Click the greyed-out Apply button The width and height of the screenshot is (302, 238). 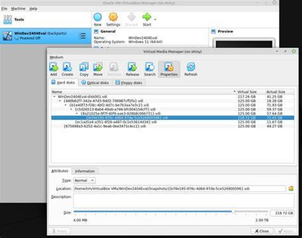[x=286, y=231]
